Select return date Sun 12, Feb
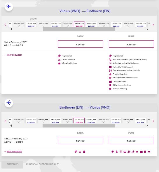Screen dimensions: 159x172 (91, 121)
